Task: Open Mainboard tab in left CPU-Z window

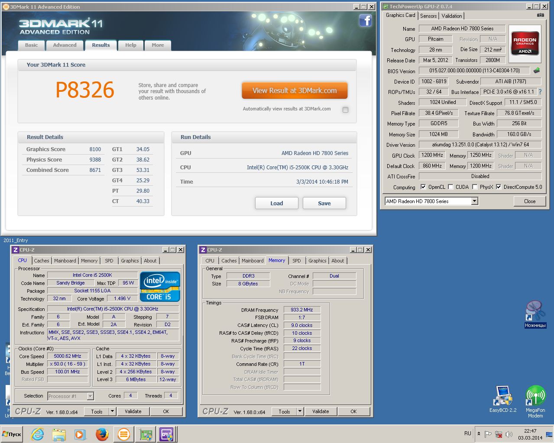Action: 65,261
